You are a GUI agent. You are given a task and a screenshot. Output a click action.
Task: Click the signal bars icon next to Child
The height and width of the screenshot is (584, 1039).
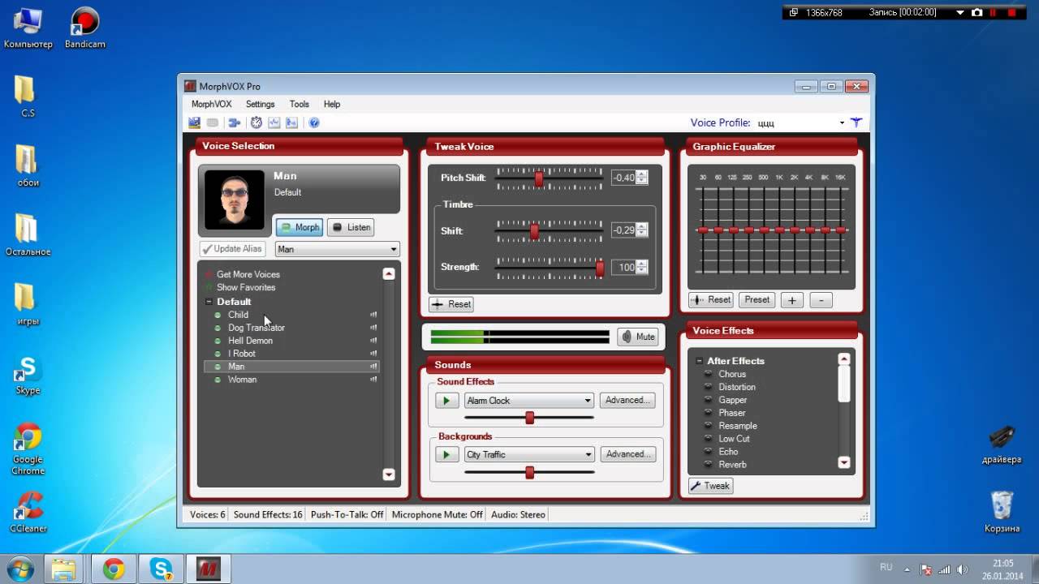(x=373, y=315)
